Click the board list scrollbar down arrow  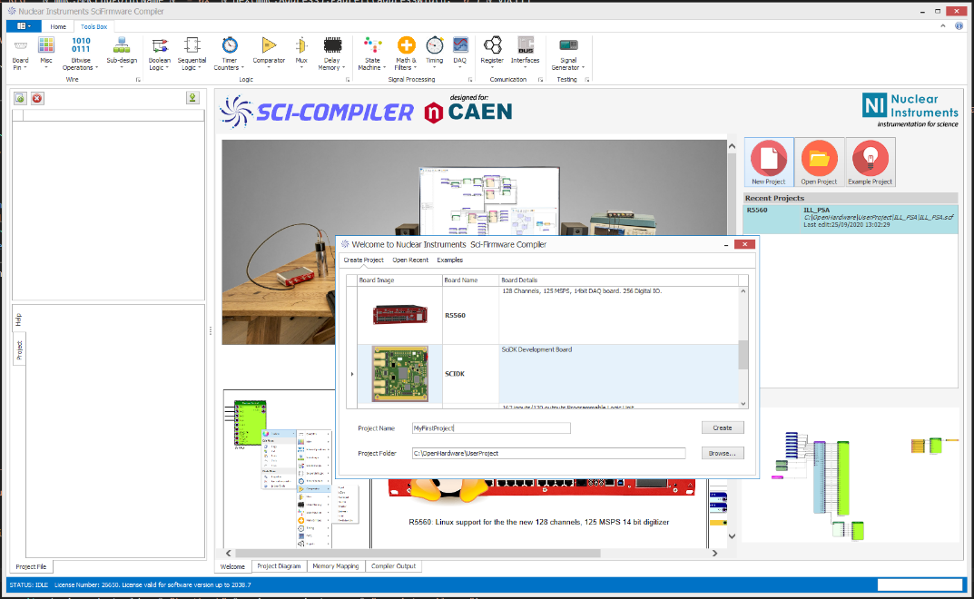[743, 404]
